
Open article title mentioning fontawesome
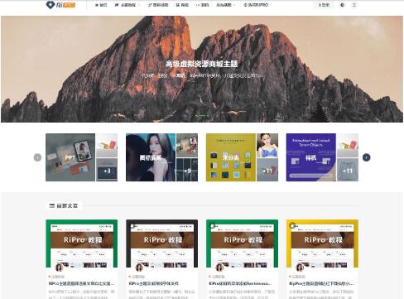tap(240, 283)
